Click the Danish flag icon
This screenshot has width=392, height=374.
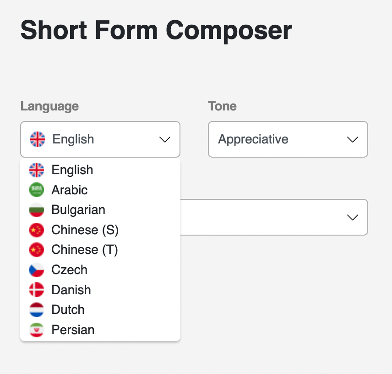[37, 290]
